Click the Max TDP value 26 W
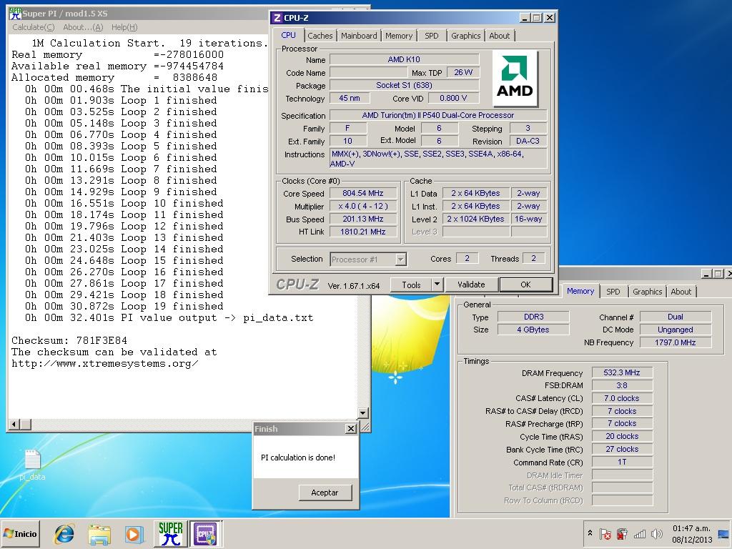 (x=463, y=72)
